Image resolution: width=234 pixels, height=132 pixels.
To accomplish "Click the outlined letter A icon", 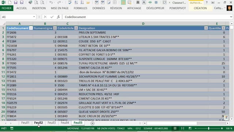I will click(144, 3).
